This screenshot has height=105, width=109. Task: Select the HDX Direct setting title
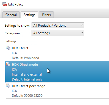point(20,48)
